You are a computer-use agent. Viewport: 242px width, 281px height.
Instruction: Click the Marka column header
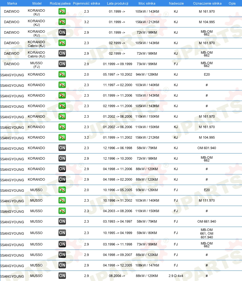[12, 3]
